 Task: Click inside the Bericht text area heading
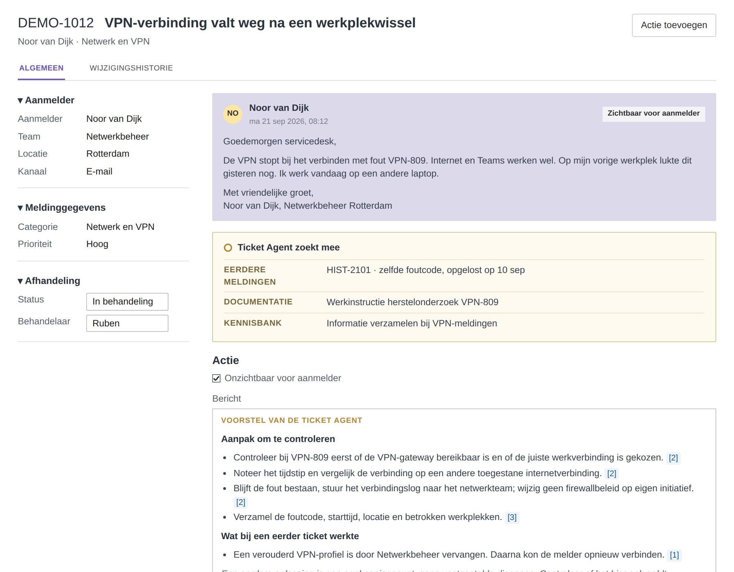(227, 399)
